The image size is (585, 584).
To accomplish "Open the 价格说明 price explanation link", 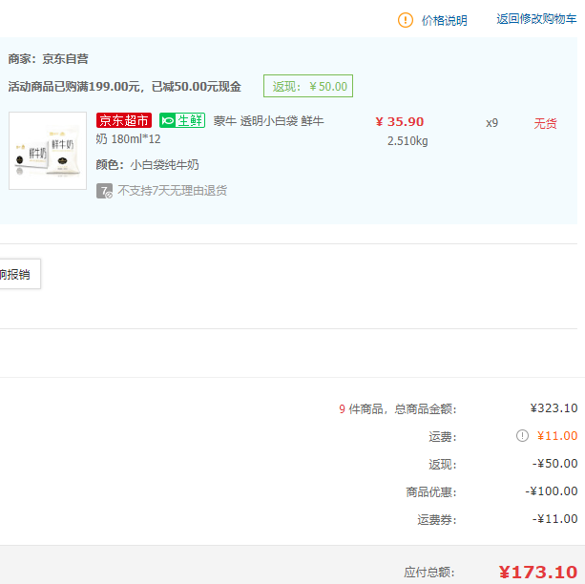I will (444, 21).
